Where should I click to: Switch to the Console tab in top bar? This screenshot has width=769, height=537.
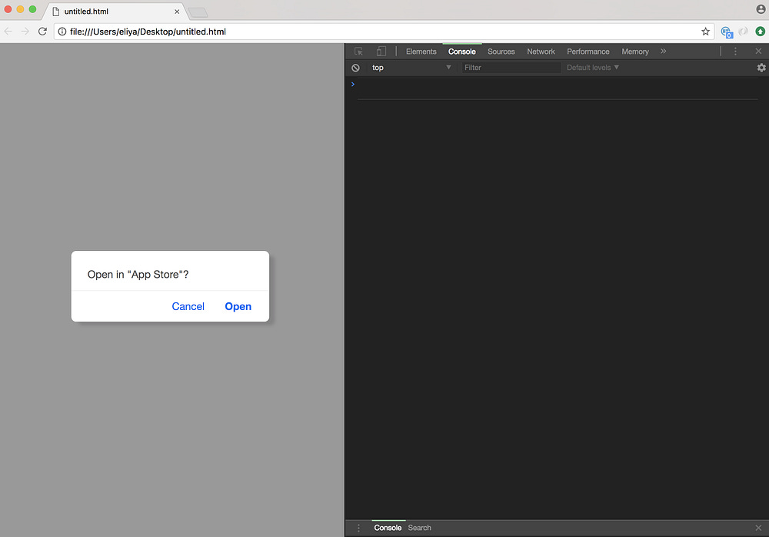[x=462, y=52]
